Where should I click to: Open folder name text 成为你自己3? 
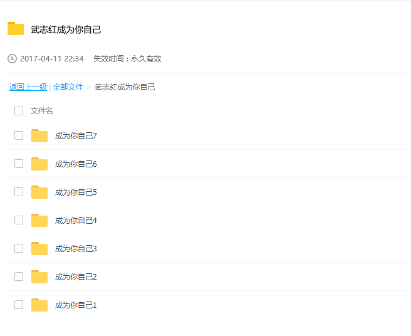click(76, 249)
